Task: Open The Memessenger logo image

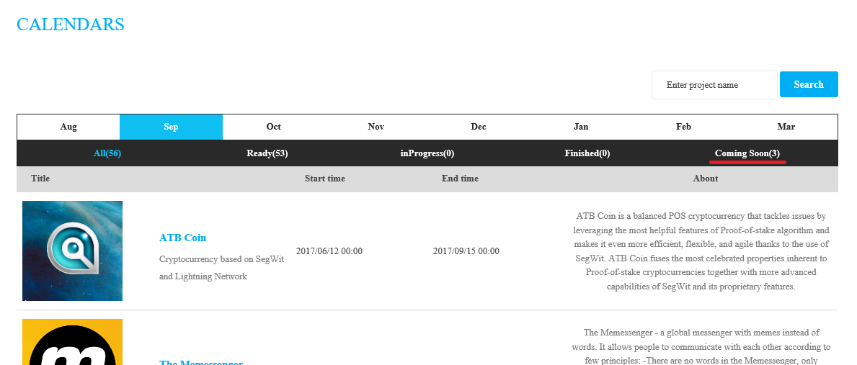Action: click(72, 343)
